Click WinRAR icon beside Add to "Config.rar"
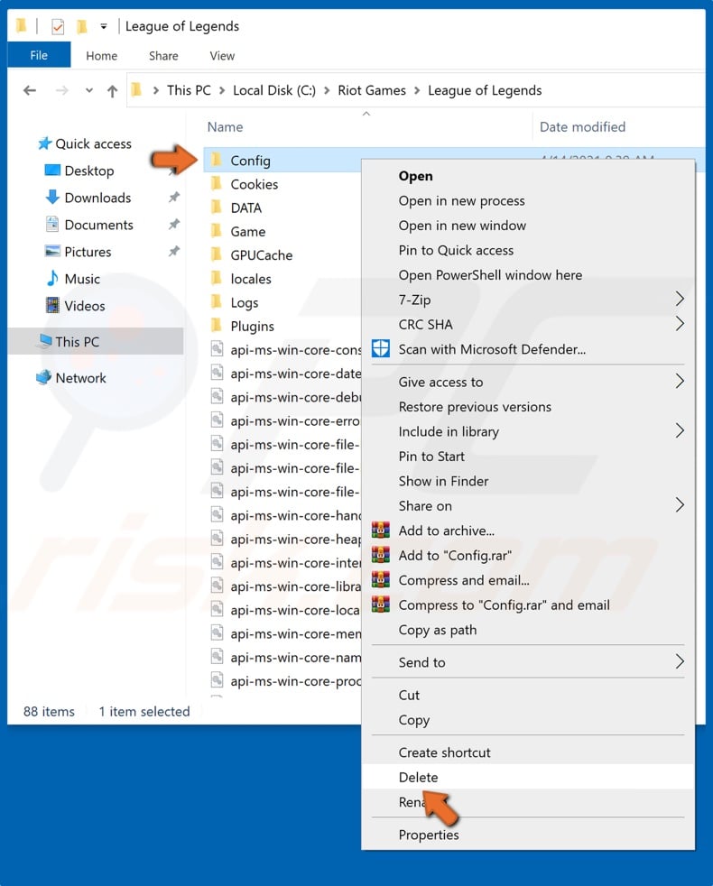 click(381, 555)
